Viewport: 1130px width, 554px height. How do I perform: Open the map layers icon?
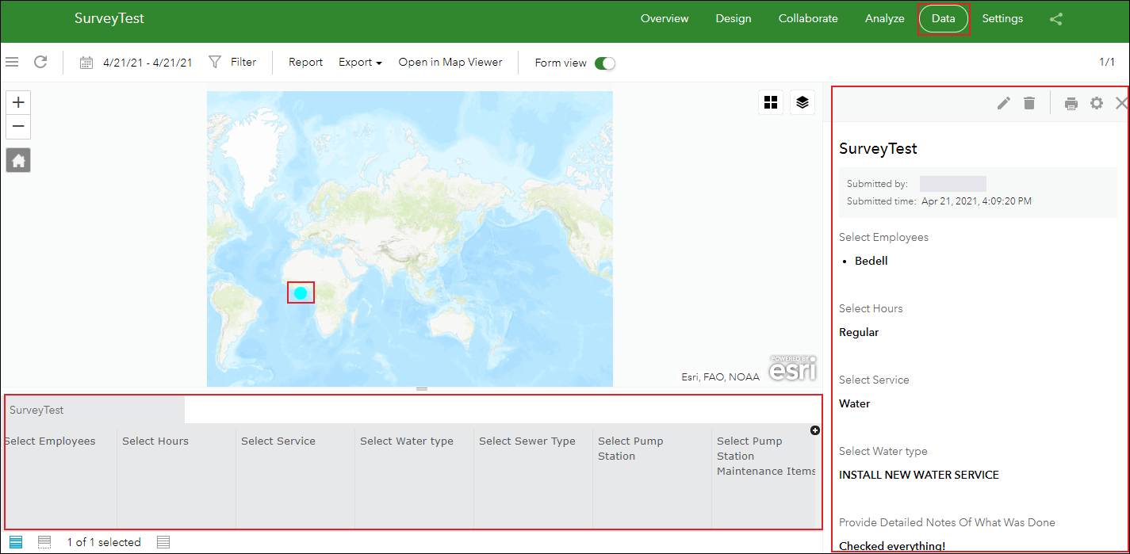coord(802,102)
